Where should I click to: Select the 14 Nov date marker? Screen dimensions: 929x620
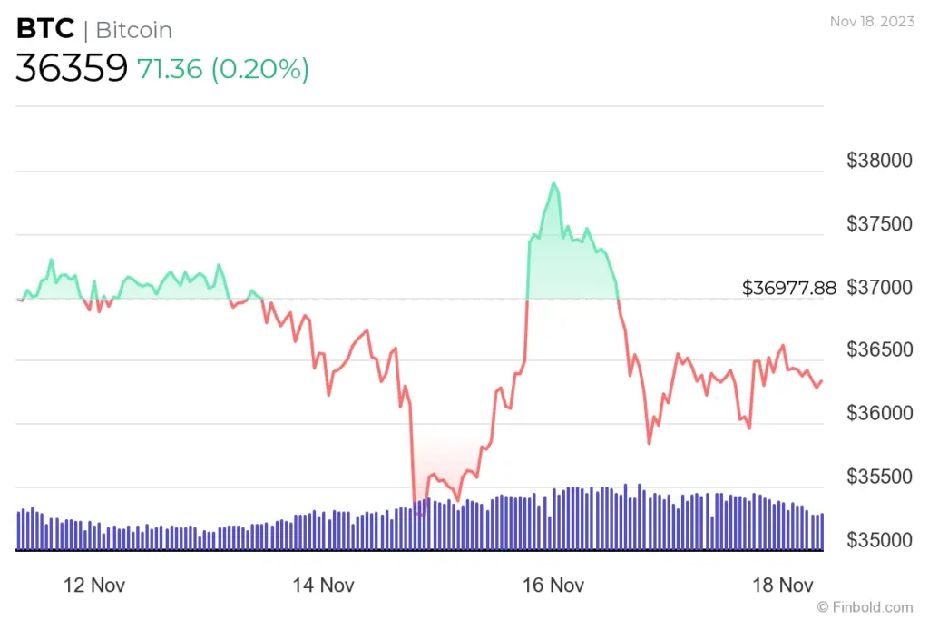[x=324, y=586]
